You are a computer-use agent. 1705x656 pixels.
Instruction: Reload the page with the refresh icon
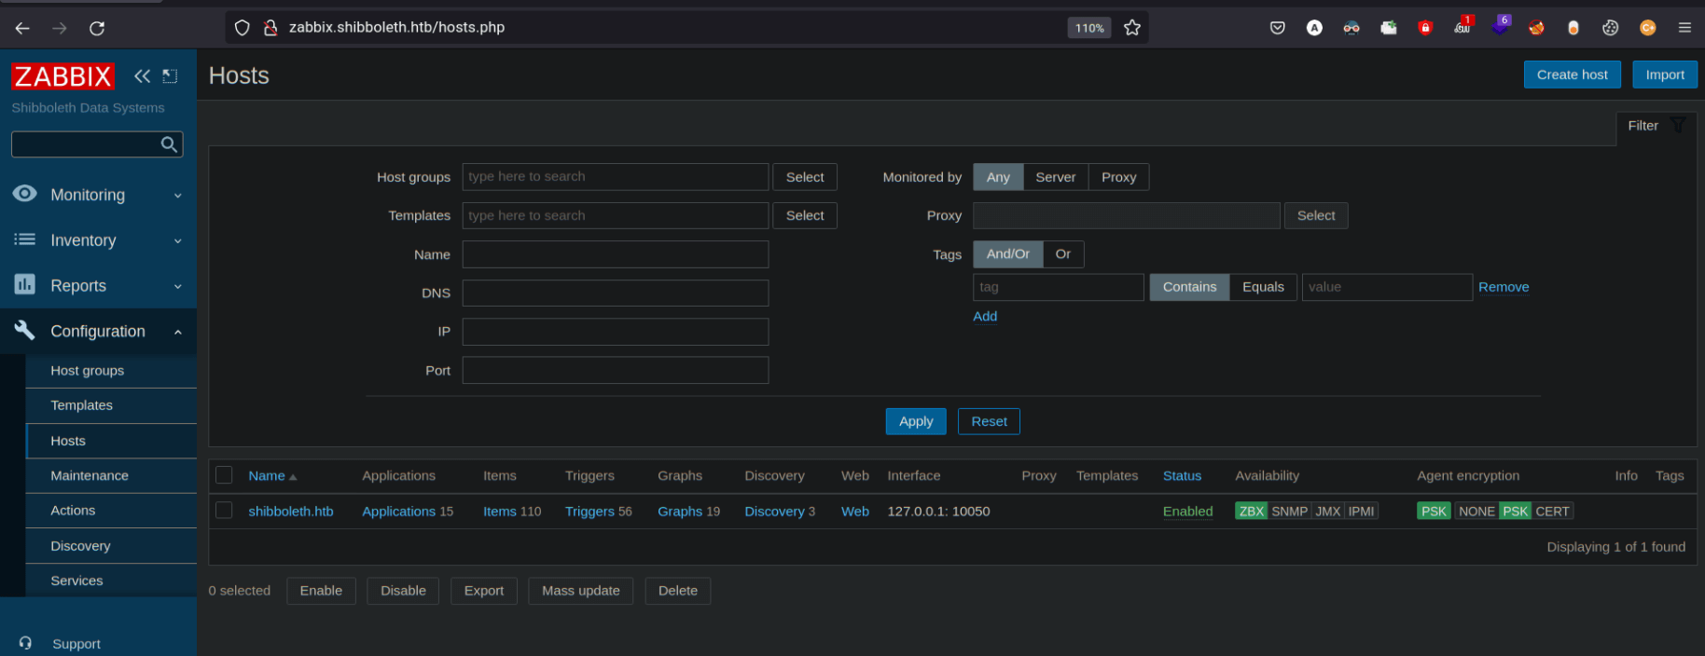pyautogui.click(x=97, y=28)
